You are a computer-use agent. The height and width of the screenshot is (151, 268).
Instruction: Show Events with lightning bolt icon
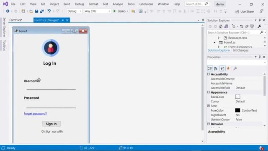point(228,68)
